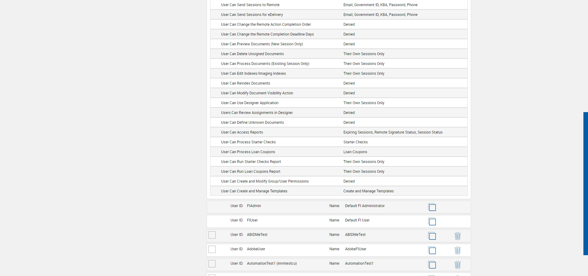Click "User Can Define Unknown Documents" label
Screen dimensions: 588x276
click(x=252, y=123)
